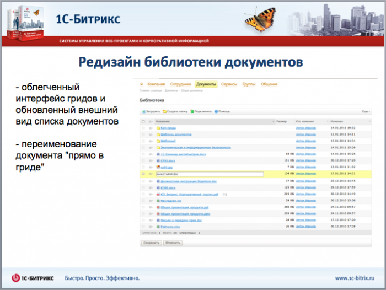Click the 219 КБ size cell
386x290 pixels.
pyautogui.click(x=289, y=194)
